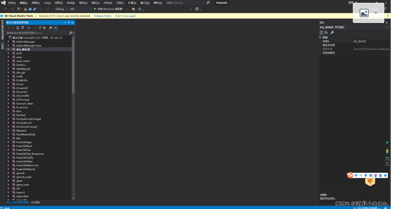This screenshot has width=393, height=209.
Task: Open the Solution Explorer window options dropdown
Action: point(65,22)
